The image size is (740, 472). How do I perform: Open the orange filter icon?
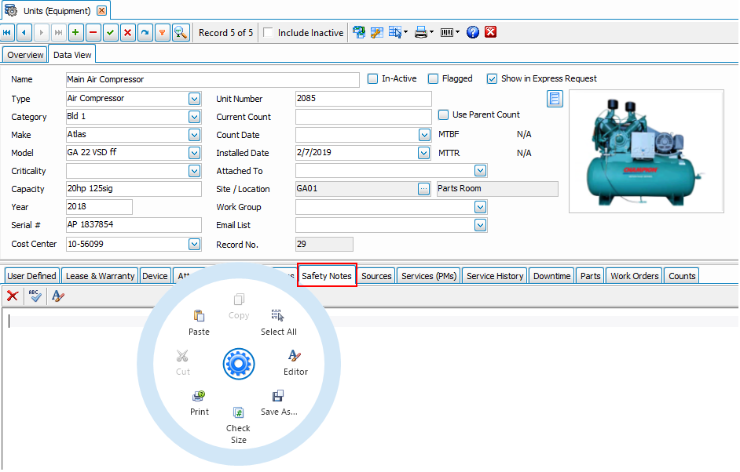point(163,32)
